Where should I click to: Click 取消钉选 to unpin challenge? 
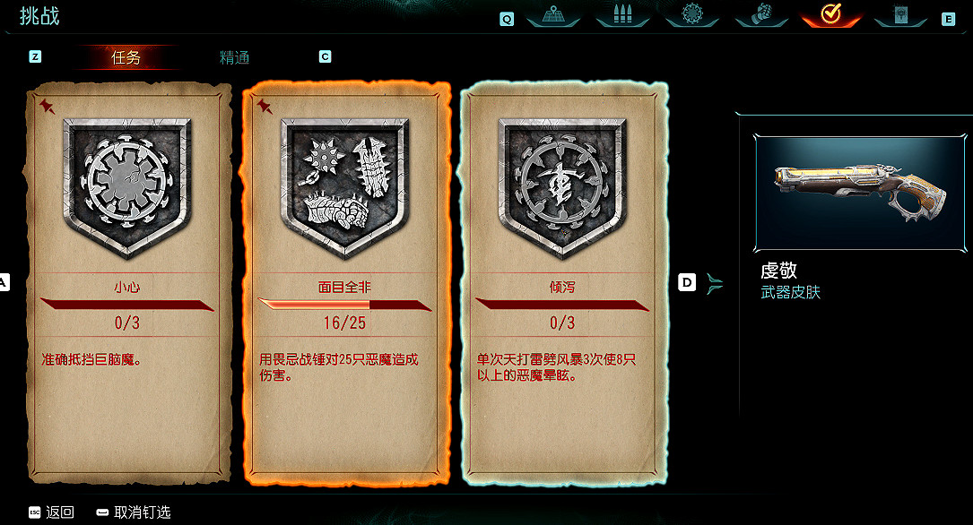point(134,512)
